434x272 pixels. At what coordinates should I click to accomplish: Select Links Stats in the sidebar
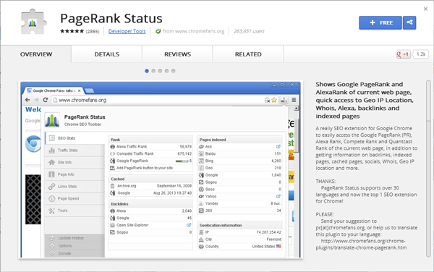coord(75,187)
